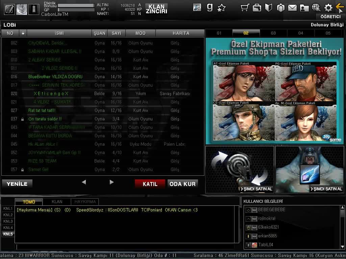This screenshot has height=259, width=346.
Task: Open the settings gear icon
Action: (328, 8)
